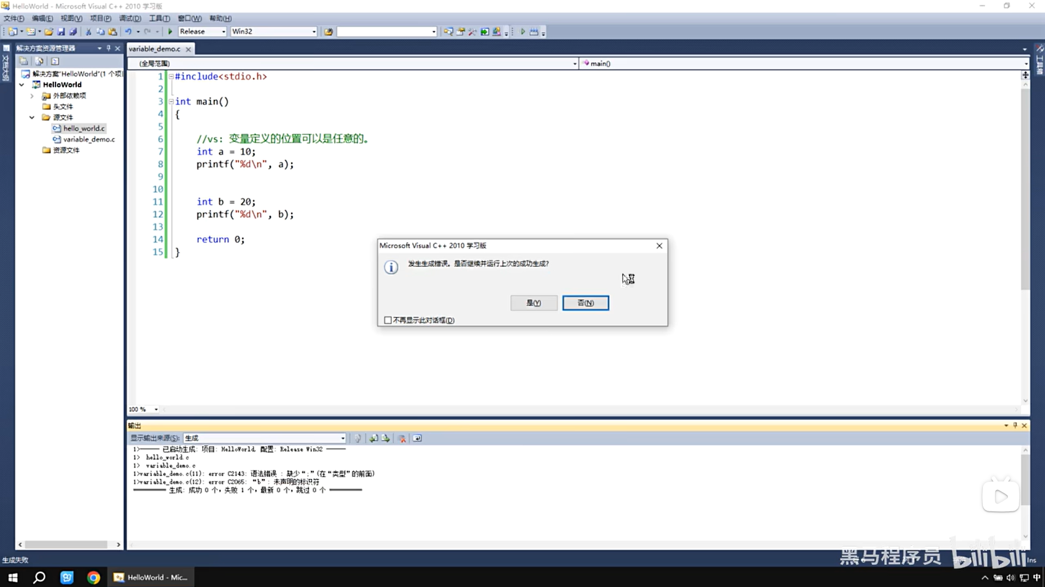Click the New Project toolbar icon
This screenshot has height=587, width=1045.
[x=12, y=32]
